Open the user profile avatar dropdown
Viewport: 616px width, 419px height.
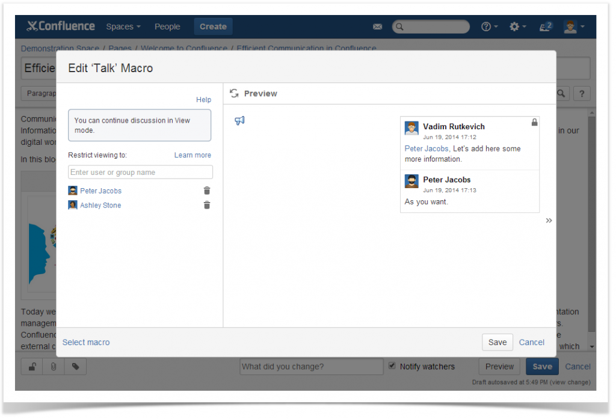tap(570, 26)
